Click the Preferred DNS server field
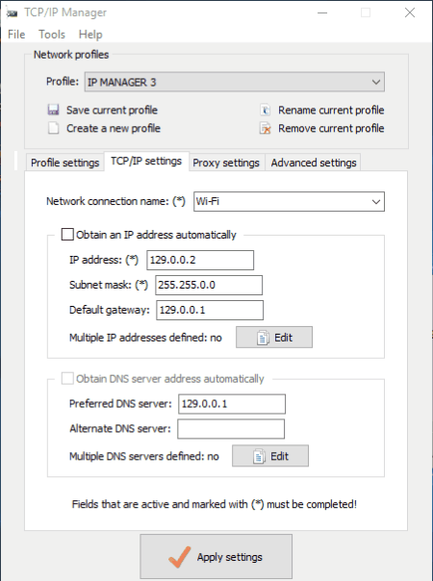This screenshot has width=433, height=581. [232, 404]
